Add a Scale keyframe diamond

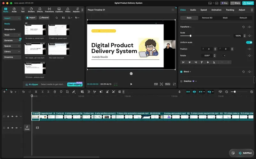(x=250, y=36)
